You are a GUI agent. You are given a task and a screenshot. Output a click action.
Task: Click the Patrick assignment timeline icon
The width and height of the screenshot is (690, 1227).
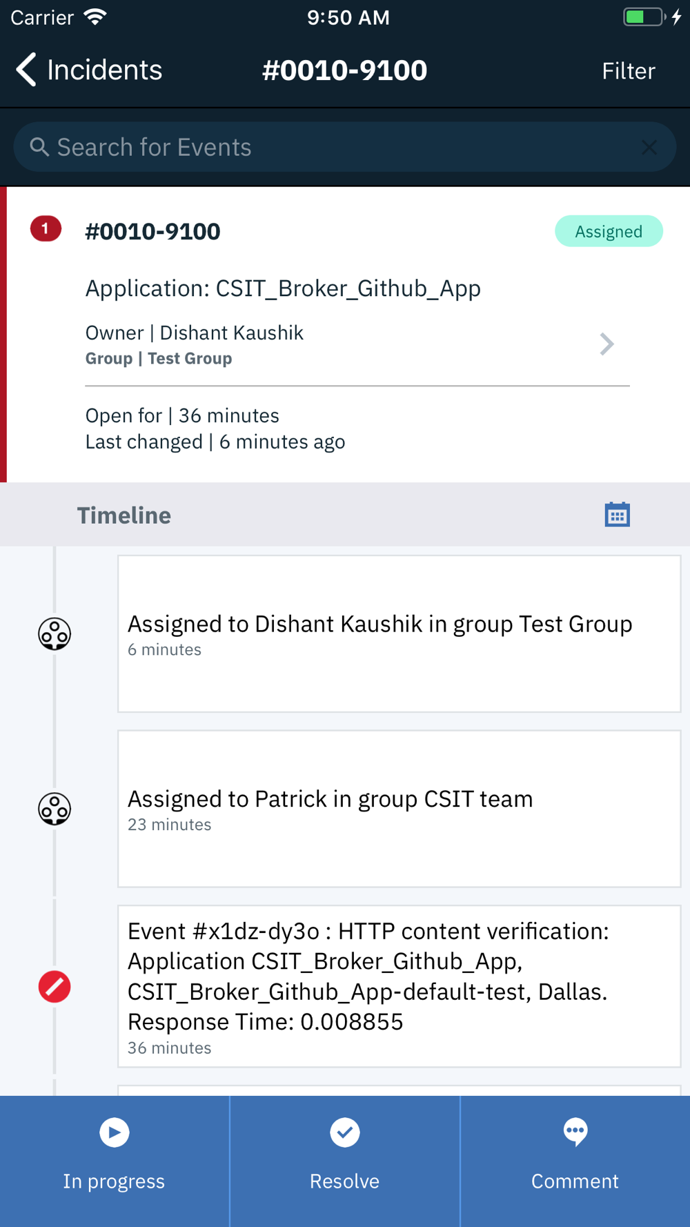pyautogui.click(x=55, y=809)
